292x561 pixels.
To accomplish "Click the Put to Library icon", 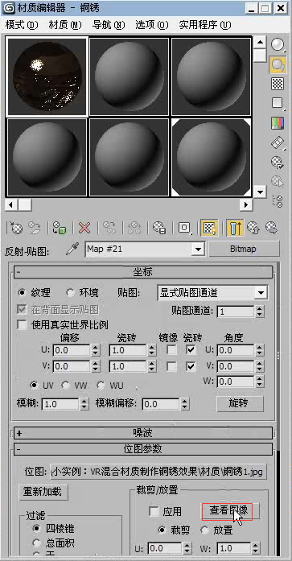I will pyautogui.click(x=159, y=228).
